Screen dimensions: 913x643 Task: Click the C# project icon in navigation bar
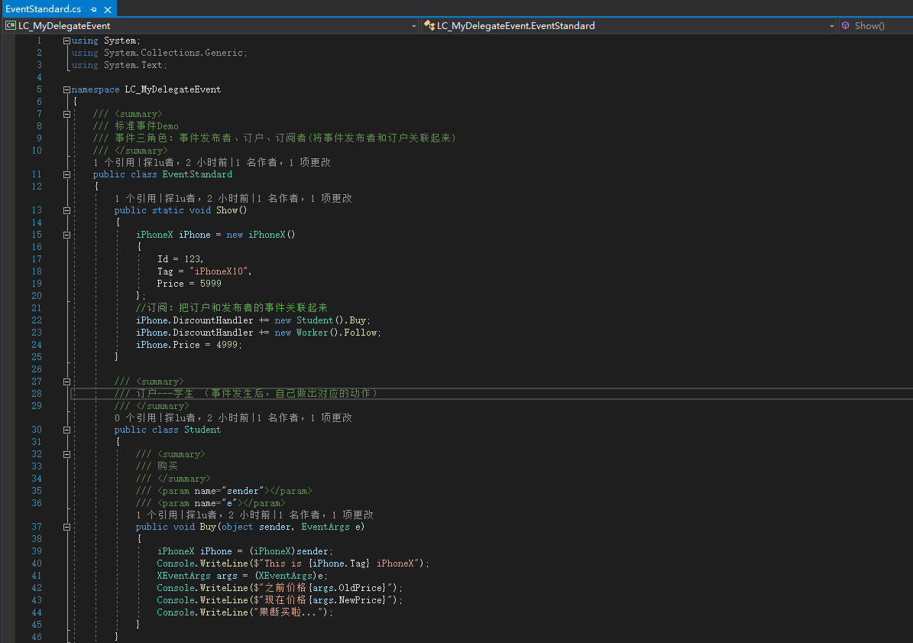(x=10, y=25)
